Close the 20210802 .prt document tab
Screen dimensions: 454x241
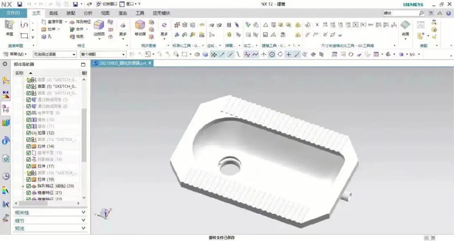pyautogui.click(x=150, y=63)
